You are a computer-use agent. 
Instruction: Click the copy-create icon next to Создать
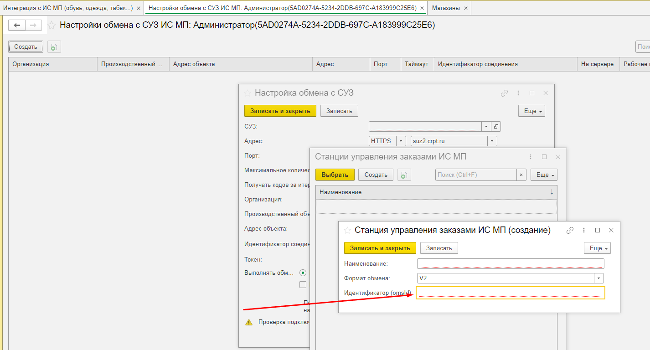pos(54,46)
